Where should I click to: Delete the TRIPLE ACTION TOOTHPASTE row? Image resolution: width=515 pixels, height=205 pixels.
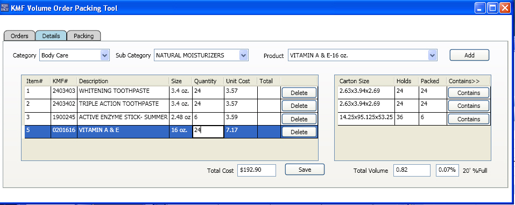(x=299, y=106)
